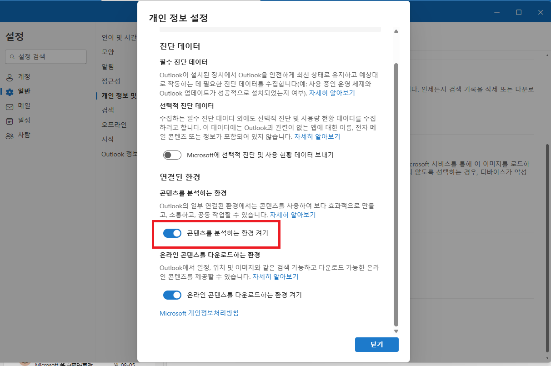This screenshot has height=366, width=551.
Task: Open 자세히 알아보기 link under 선택적 진단 데이터
Action: pyautogui.click(x=317, y=136)
